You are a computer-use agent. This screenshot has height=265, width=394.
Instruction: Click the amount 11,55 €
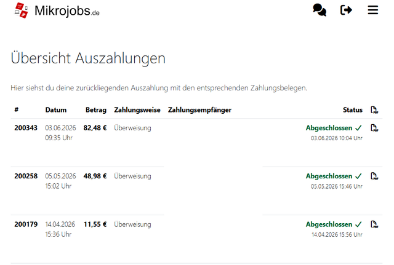[95, 224]
